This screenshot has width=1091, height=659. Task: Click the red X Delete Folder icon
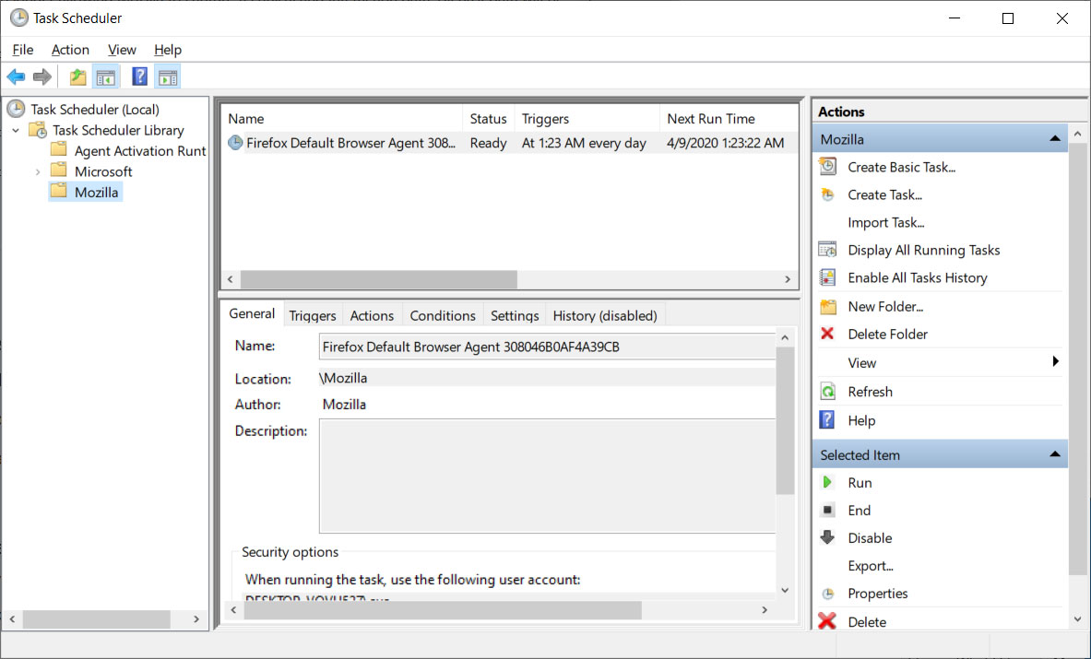tap(827, 334)
